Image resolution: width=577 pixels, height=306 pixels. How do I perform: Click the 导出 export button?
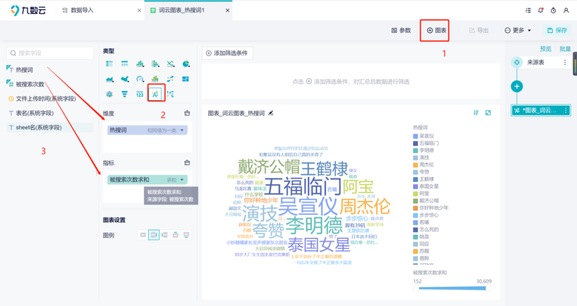point(479,30)
